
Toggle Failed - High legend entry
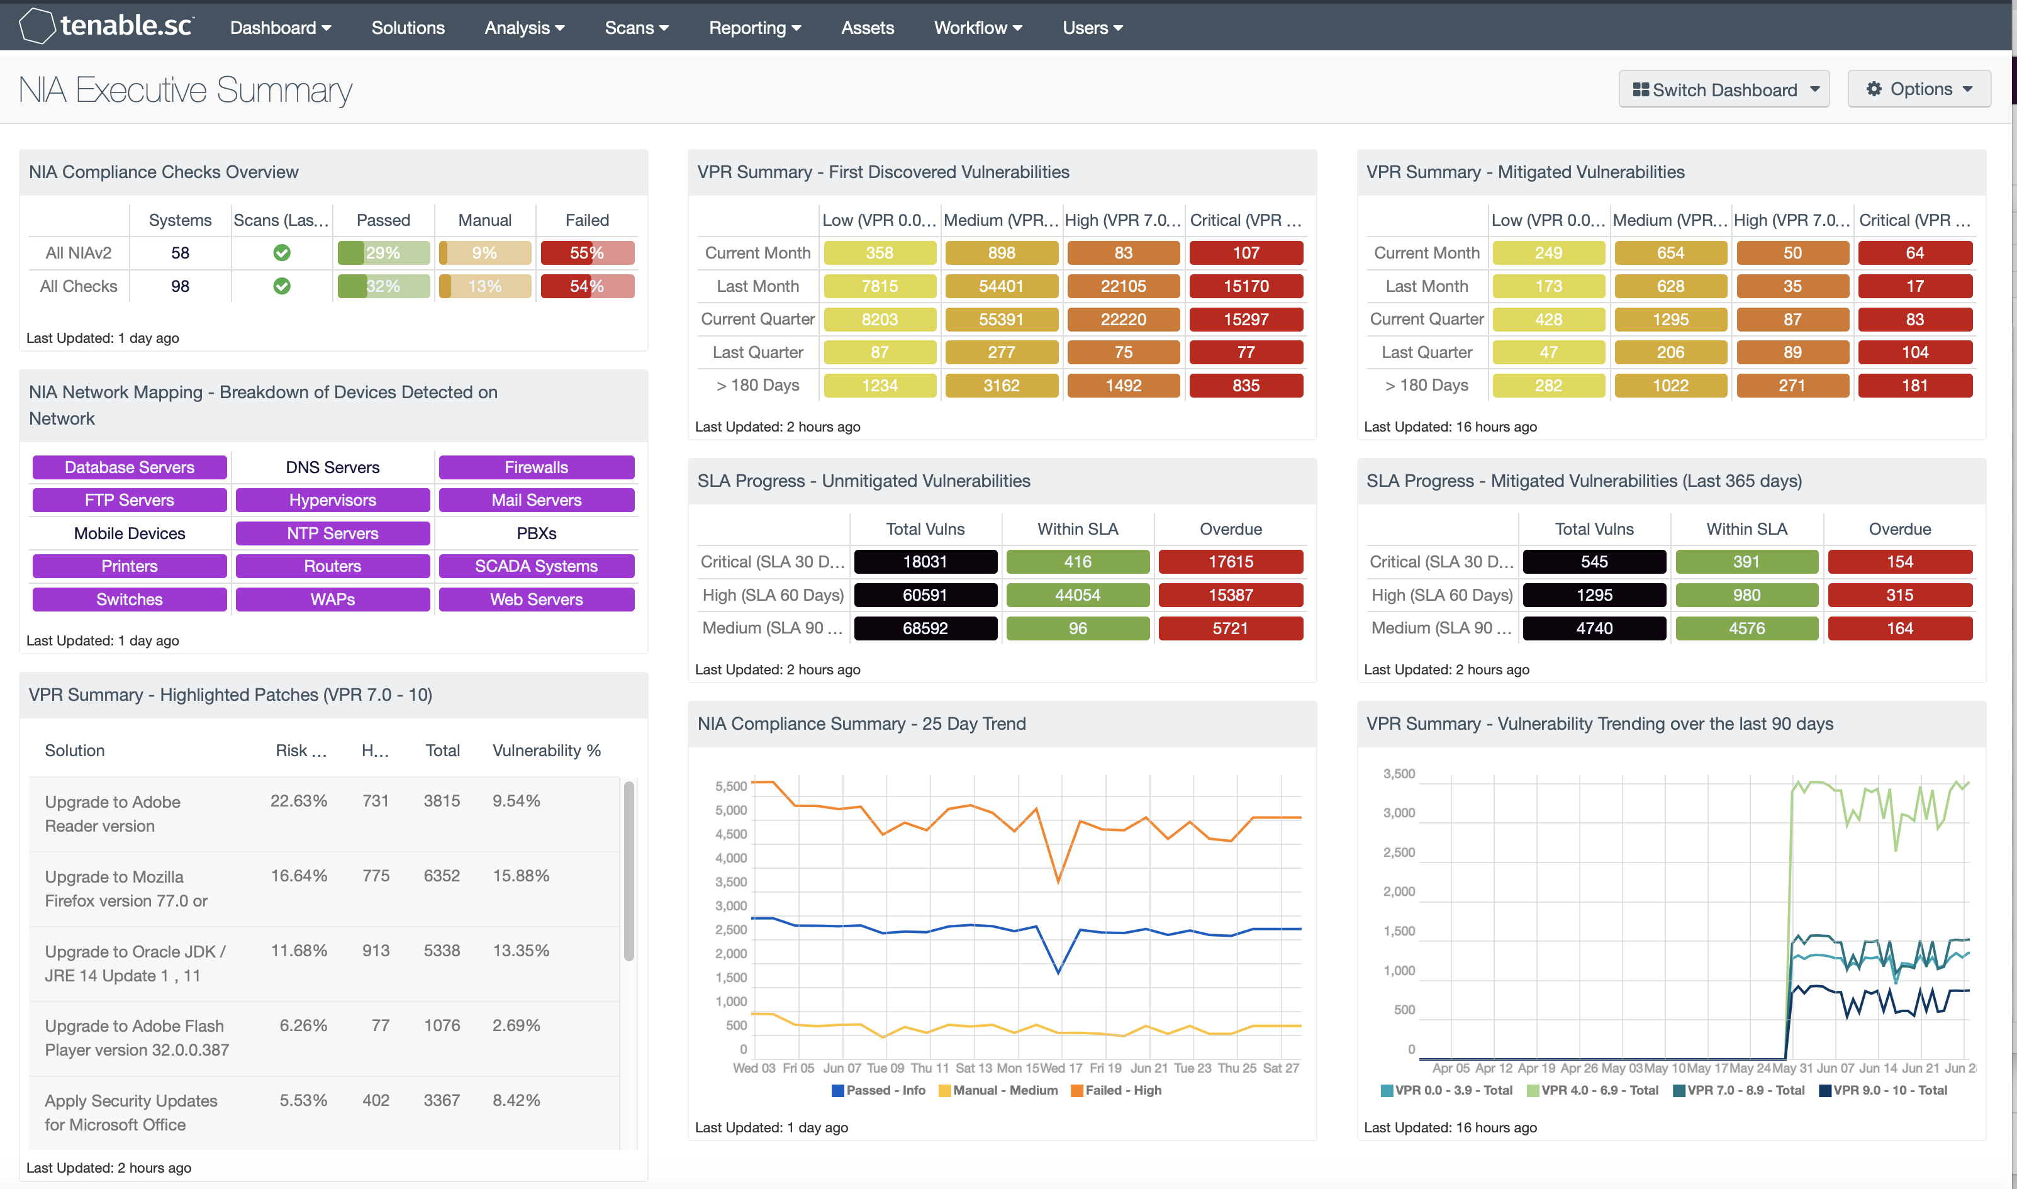(x=1116, y=1090)
